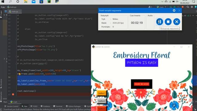Cancel the recording with the round X button
The width and height of the screenshot is (197, 111).
pyautogui.click(x=177, y=22)
